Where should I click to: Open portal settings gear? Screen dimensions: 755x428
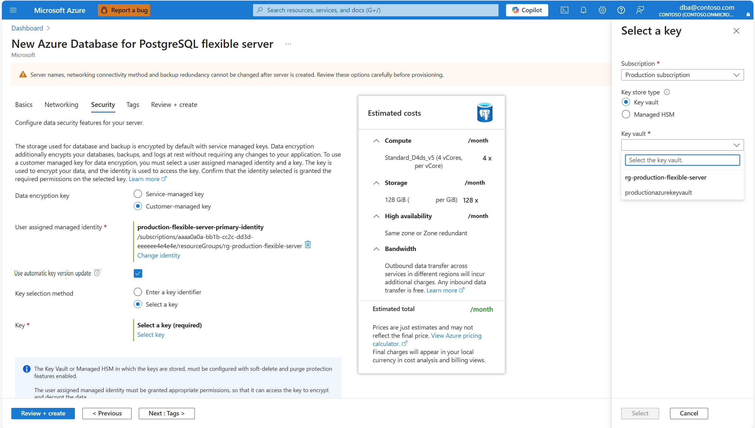(602, 10)
